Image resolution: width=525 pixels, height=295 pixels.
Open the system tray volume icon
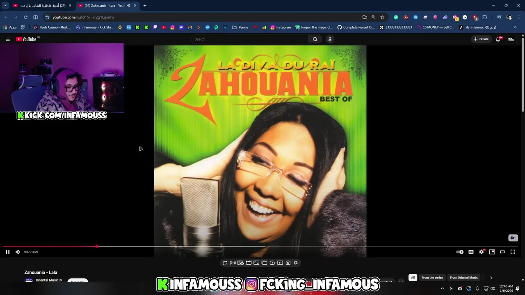point(493,288)
